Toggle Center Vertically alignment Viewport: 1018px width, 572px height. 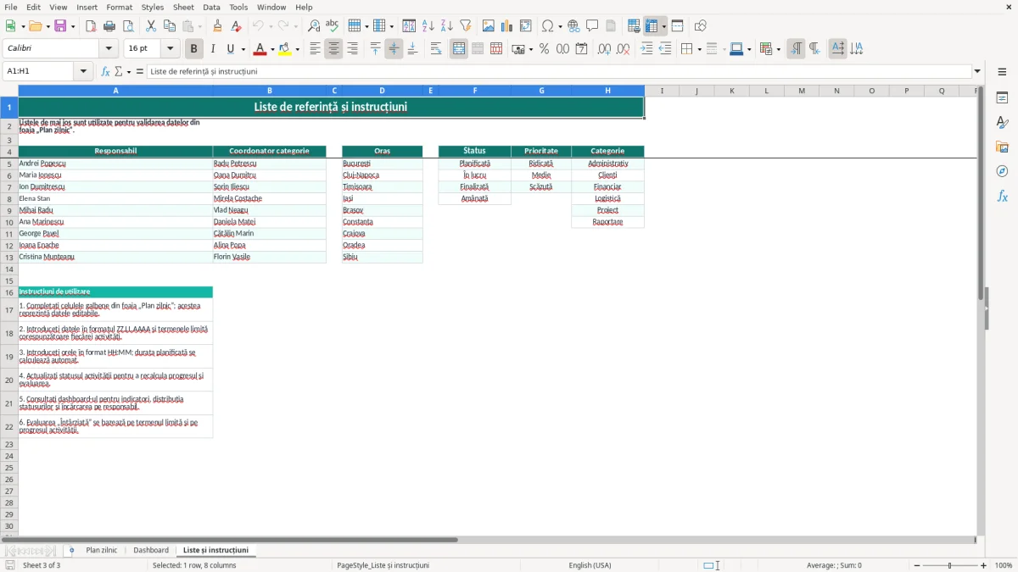(x=394, y=49)
